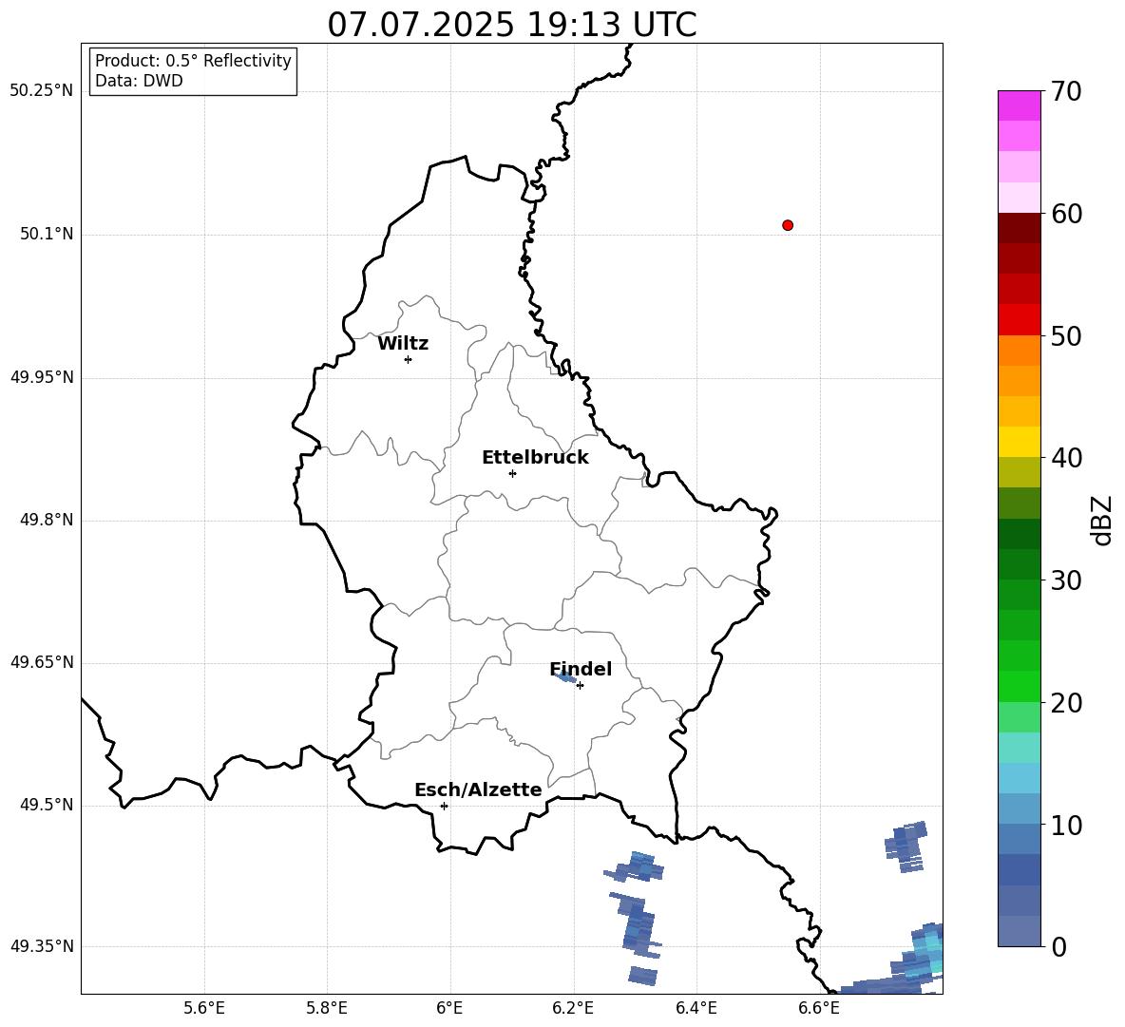Click the 5.8°E longitude label

point(327,1008)
